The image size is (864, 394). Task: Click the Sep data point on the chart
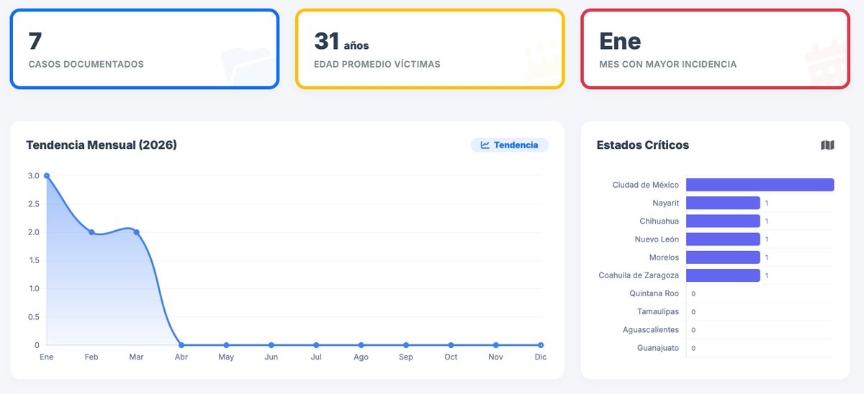pos(406,345)
